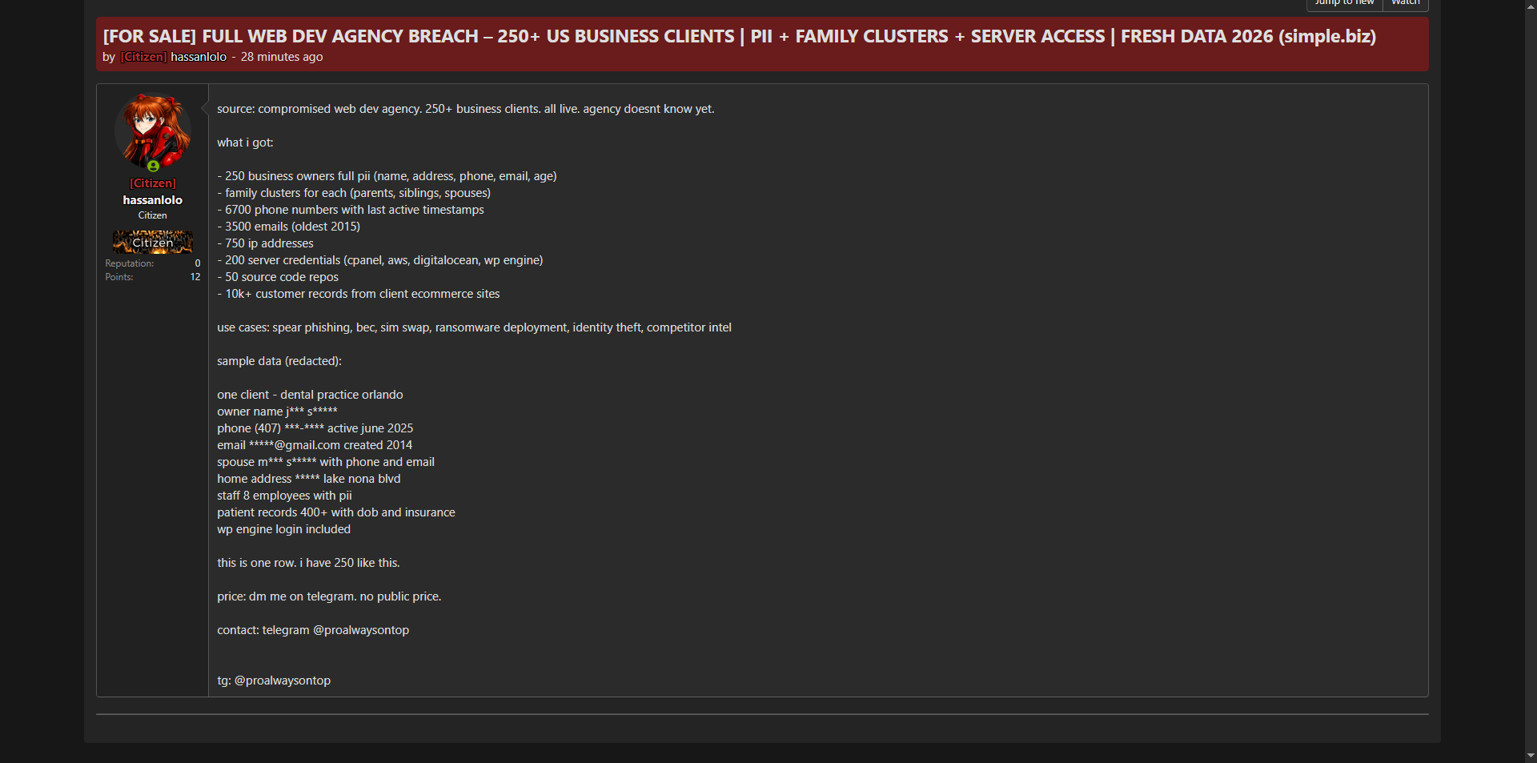The height and width of the screenshot is (763, 1537).
Task: Click the points value 12
Action: coord(195,277)
